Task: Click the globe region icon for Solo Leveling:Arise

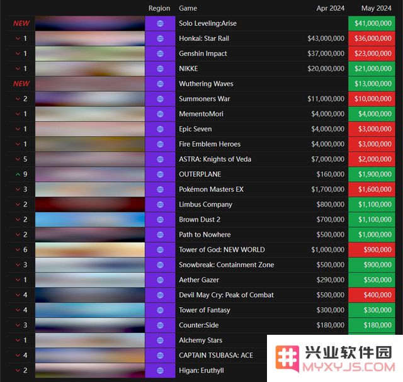Action: 160,23
